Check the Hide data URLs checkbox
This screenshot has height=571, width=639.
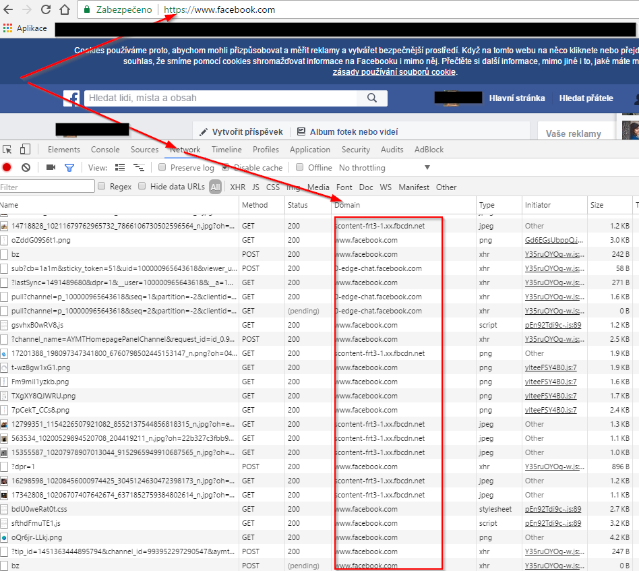(142, 186)
